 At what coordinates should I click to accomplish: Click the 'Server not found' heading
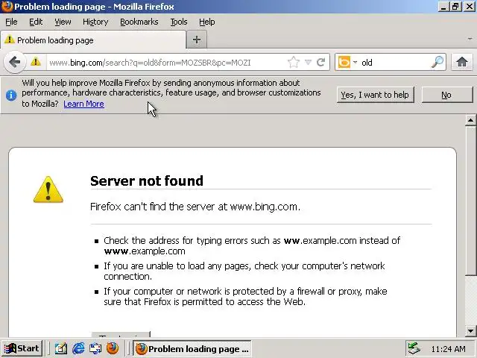(147, 180)
